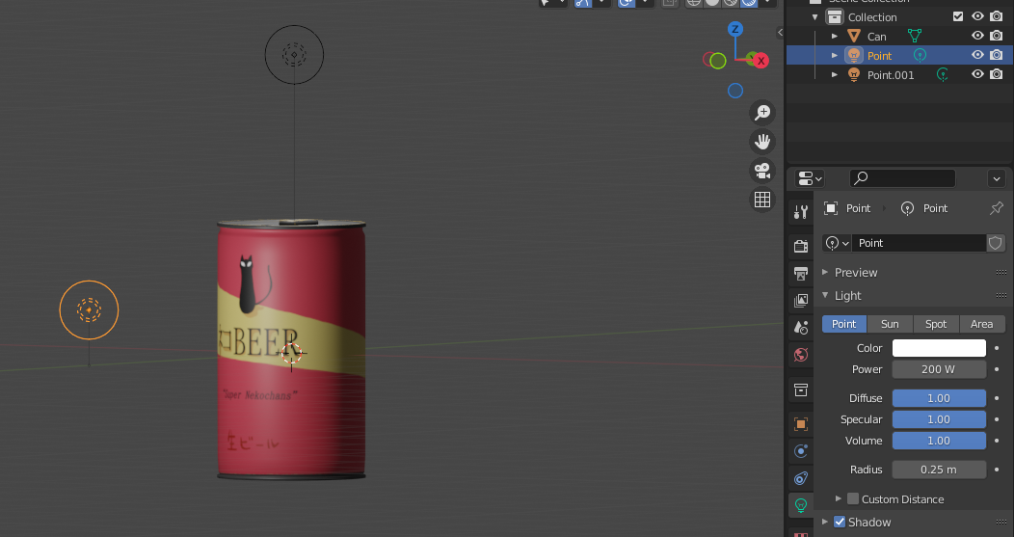This screenshot has height=537, width=1014.
Task: Click the Can mesh data icon
Action: pos(915,37)
